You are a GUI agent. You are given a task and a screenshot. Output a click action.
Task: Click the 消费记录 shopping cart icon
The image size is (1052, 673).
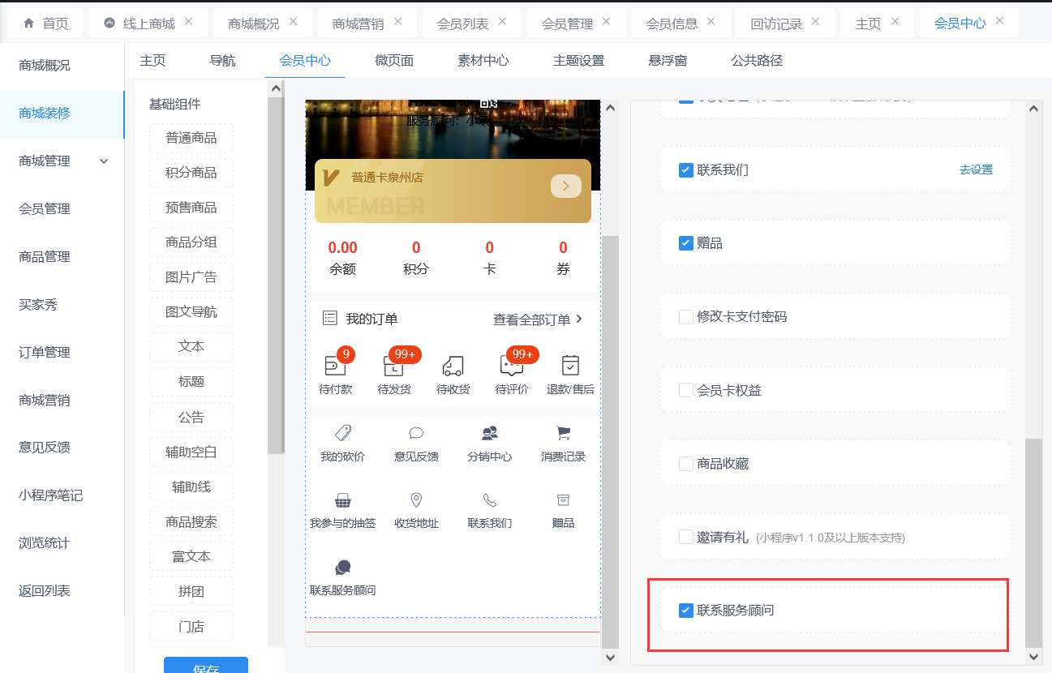563,433
